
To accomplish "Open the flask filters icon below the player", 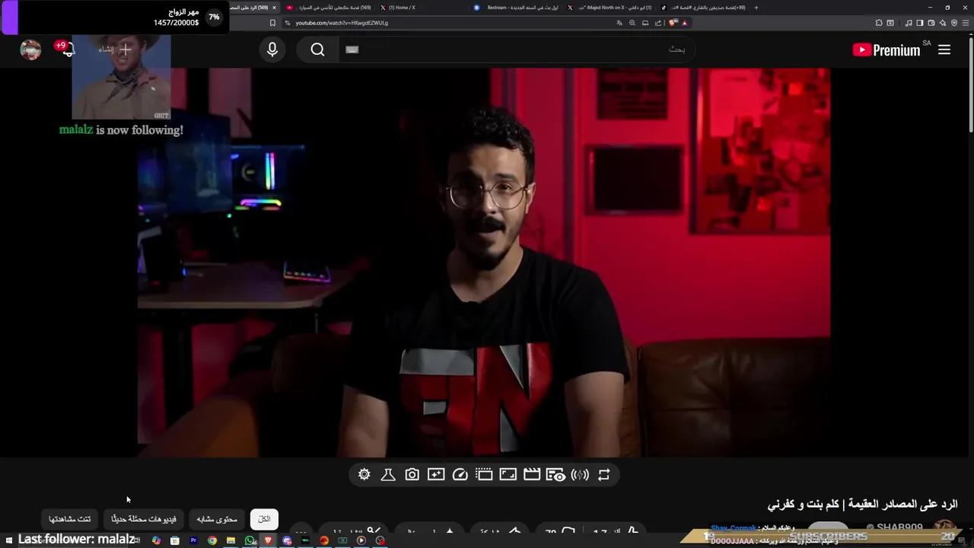I will click(x=387, y=475).
